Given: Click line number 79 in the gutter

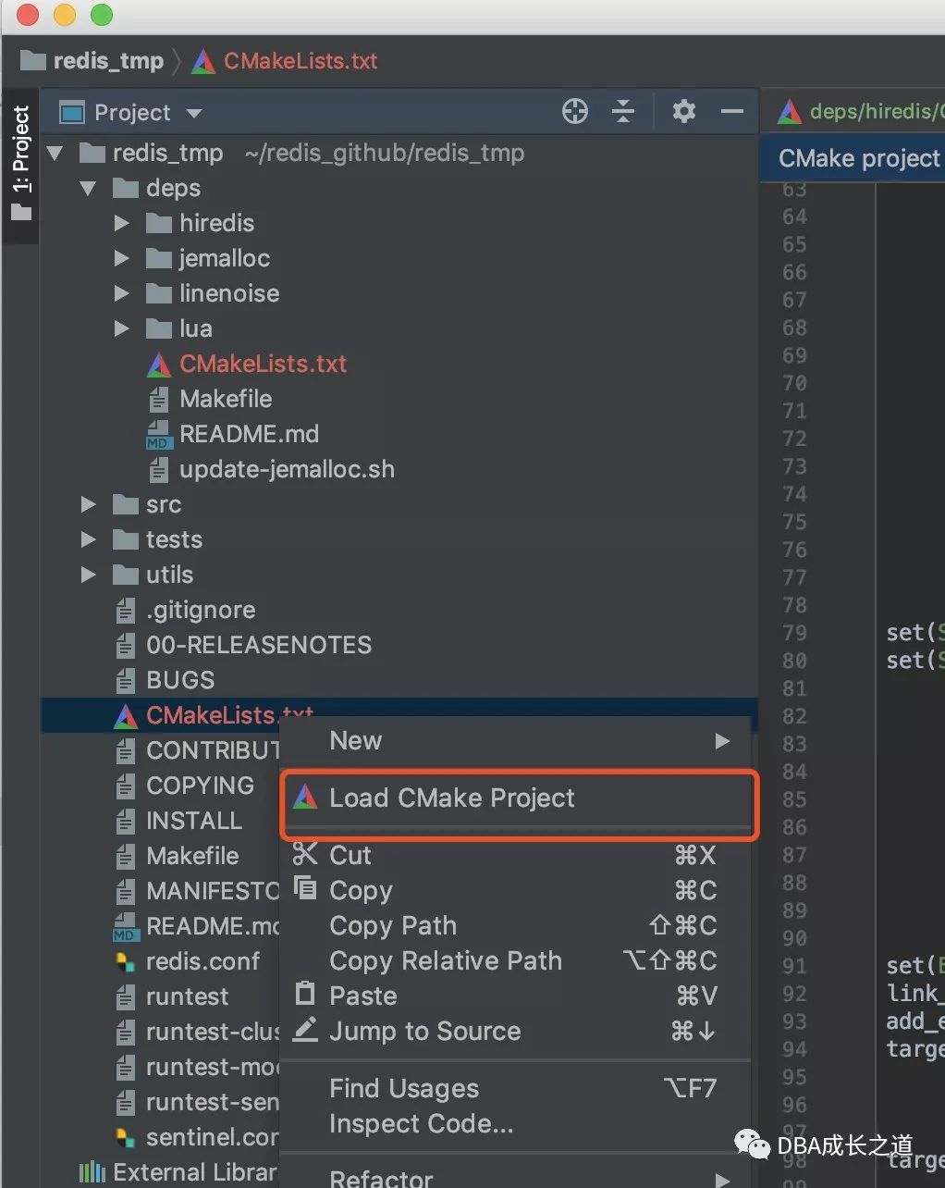Looking at the screenshot, I should tap(795, 633).
